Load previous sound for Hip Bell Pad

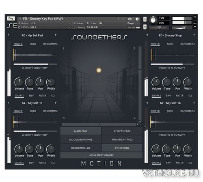(x=9, y=35)
